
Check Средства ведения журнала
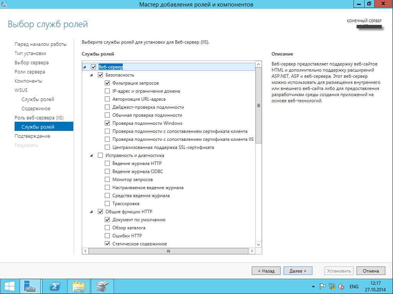point(107,196)
